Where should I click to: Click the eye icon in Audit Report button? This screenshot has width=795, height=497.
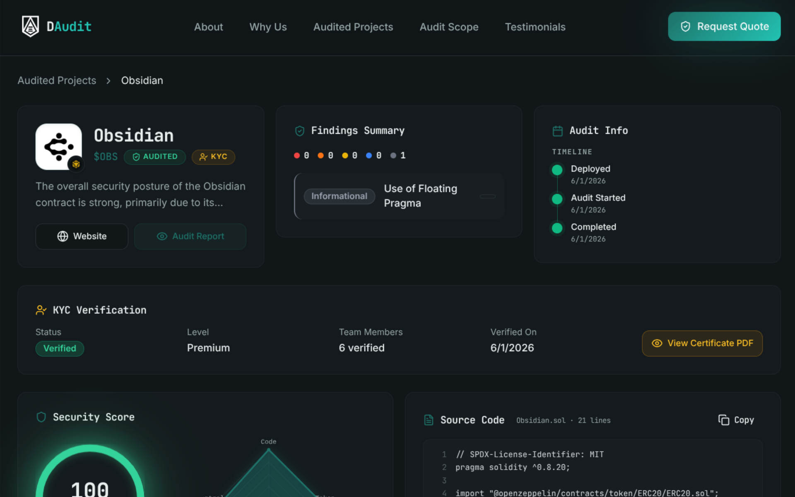(x=162, y=236)
